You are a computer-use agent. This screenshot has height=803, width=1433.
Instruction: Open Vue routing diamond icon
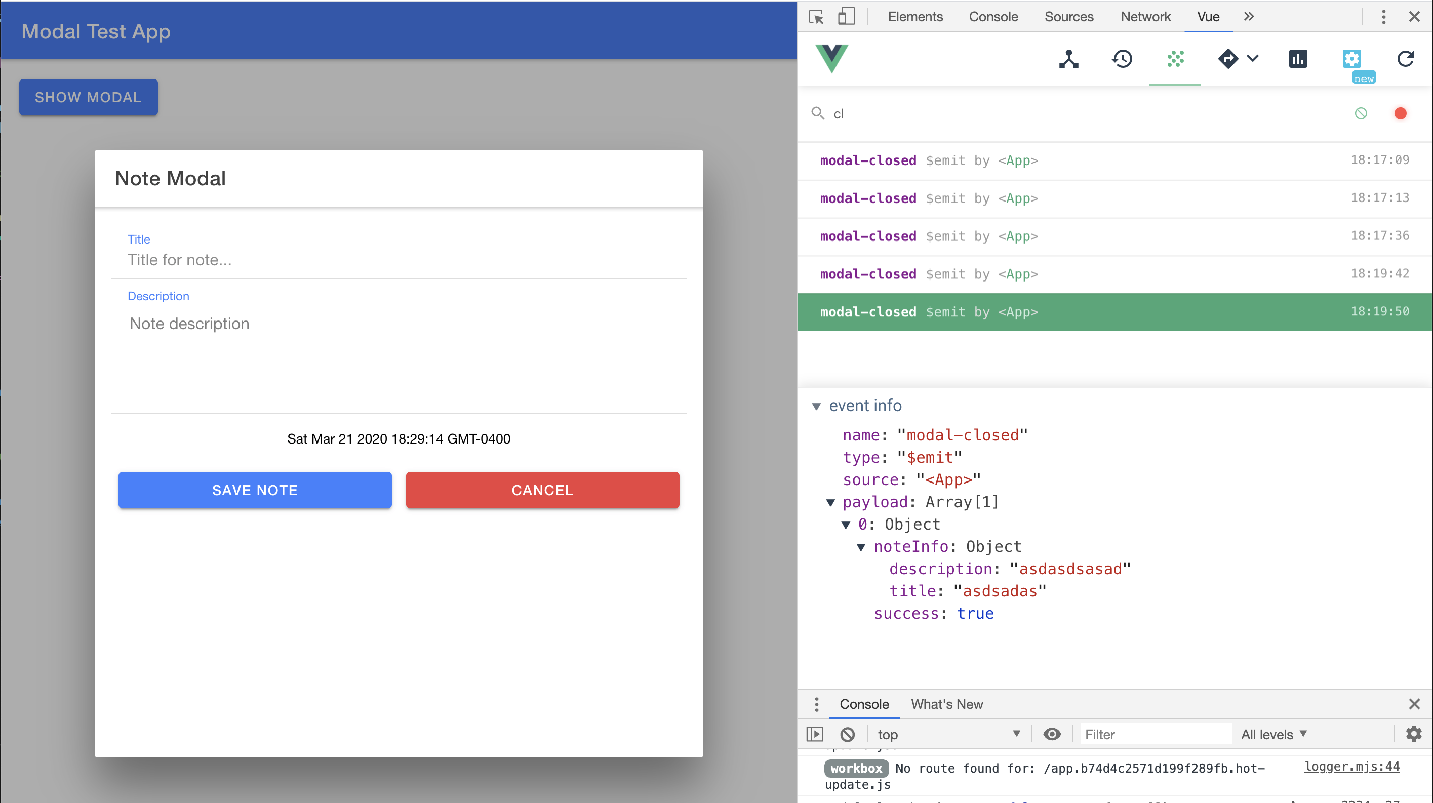pos(1228,58)
